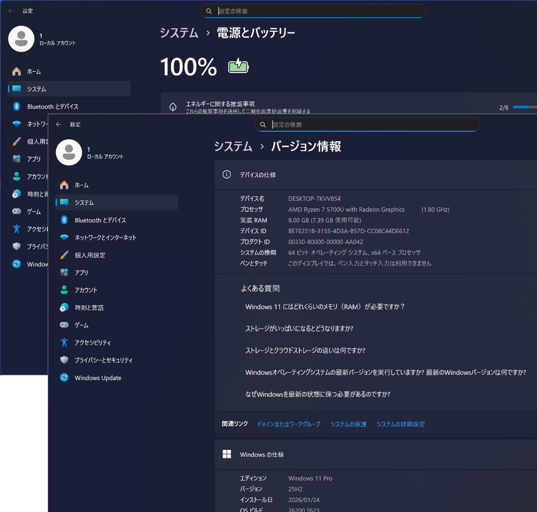Open ネットワークとインターネット settings
This screenshot has width=537, height=512.
pos(104,237)
